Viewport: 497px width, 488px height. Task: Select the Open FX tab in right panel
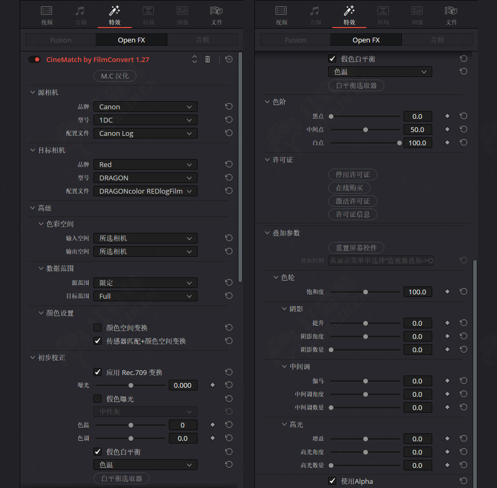(x=366, y=40)
